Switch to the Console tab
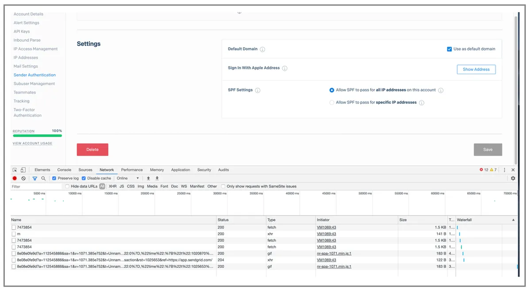The width and height of the screenshot is (531, 293). pyautogui.click(x=64, y=170)
